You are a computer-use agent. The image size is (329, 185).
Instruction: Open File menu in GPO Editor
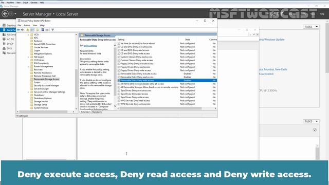point(20,25)
